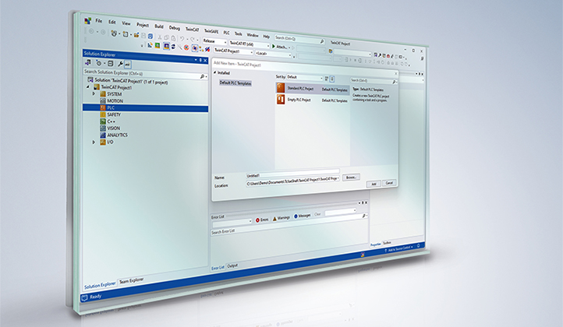Click the SAFETY node icon in tree

pos(101,114)
